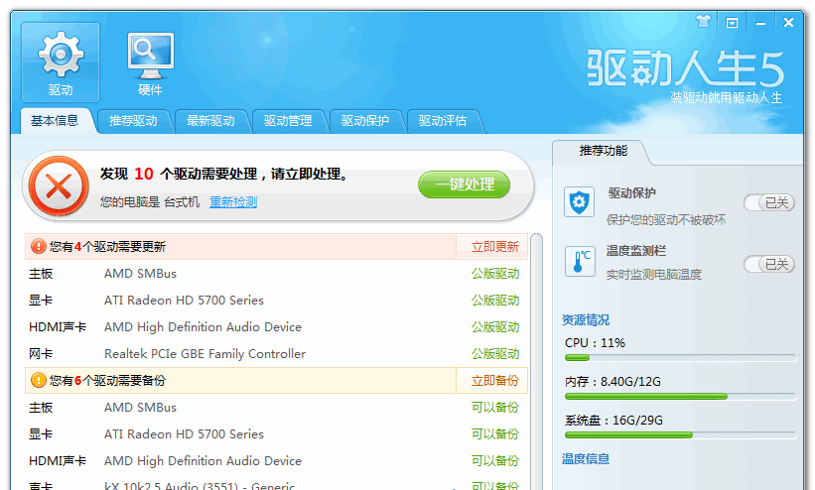Click 可以备份 for 主板 AMD SMBus
Screen dimensions: 815x490
pos(494,408)
